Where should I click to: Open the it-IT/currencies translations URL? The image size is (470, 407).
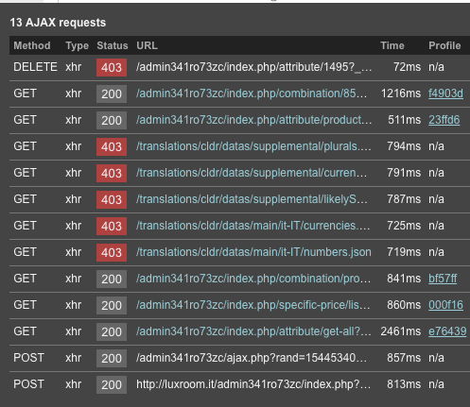tap(252, 226)
